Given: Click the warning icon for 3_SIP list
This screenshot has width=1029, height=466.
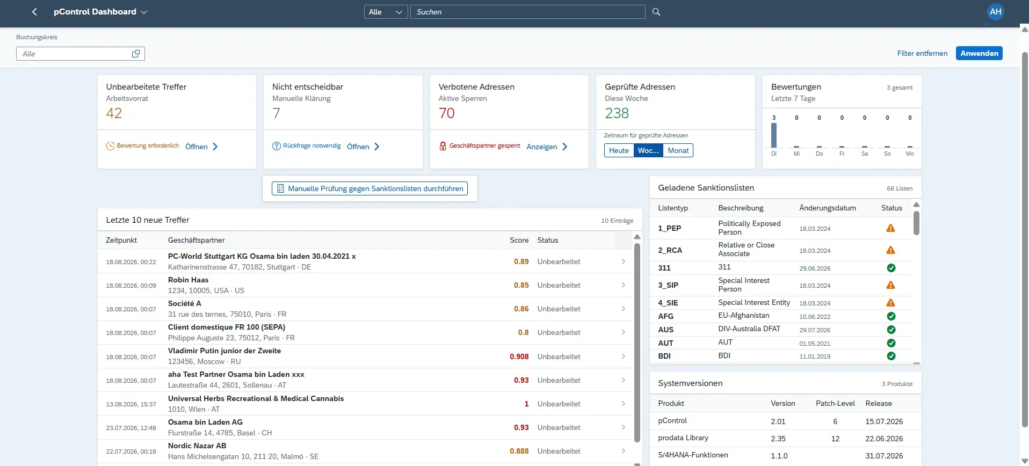Looking at the screenshot, I should [890, 285].
